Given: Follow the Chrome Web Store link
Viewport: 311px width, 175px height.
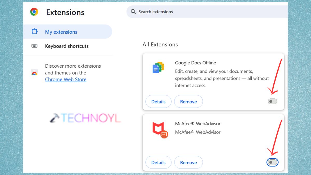Looking at the screenshot, I should click(66, 80).
